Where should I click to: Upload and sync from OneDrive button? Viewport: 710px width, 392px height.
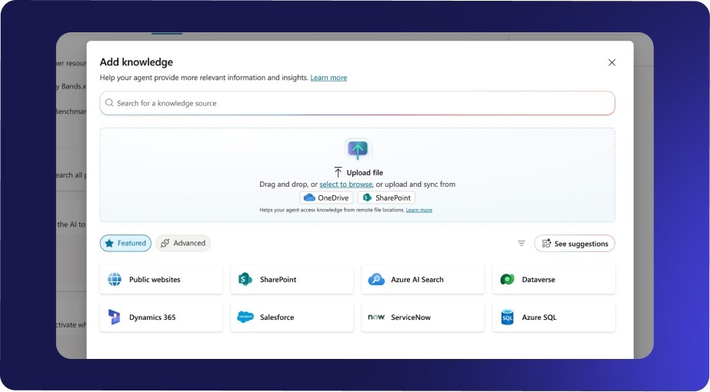pyautogui.click(x=326, y=198)
